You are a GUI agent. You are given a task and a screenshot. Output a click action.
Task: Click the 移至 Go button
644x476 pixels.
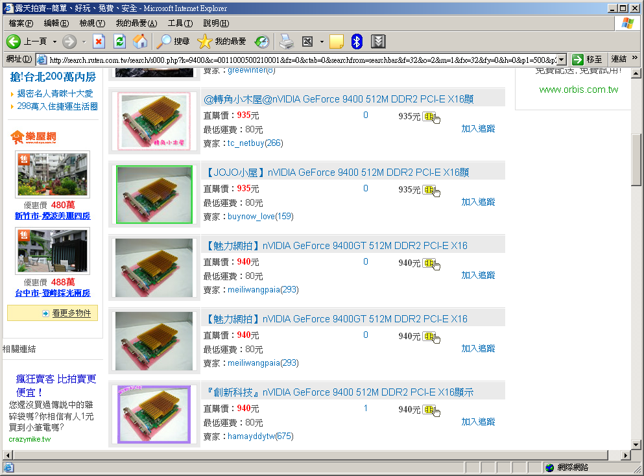click(588, 59)
